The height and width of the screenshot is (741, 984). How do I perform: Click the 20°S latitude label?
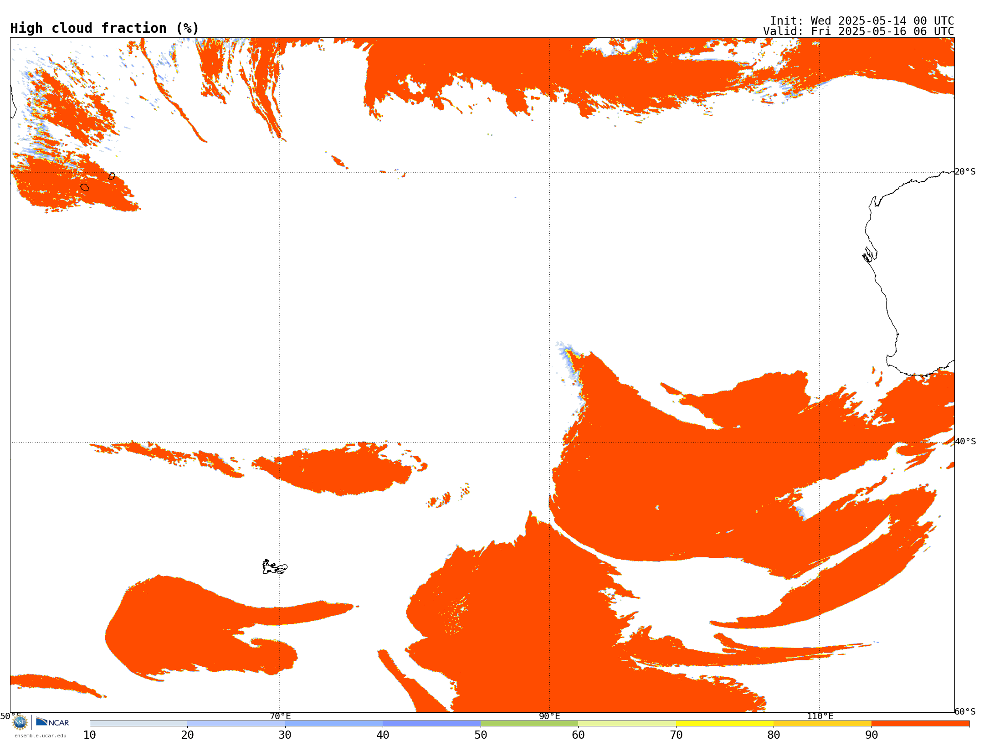tap(965, 172)
